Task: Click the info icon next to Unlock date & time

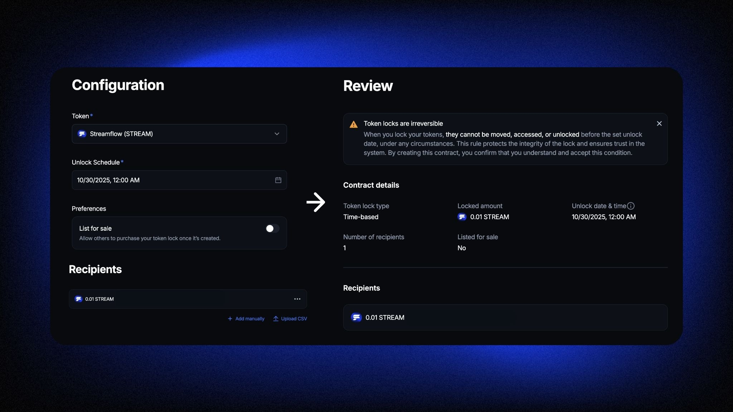Action: tap(631, 206)
